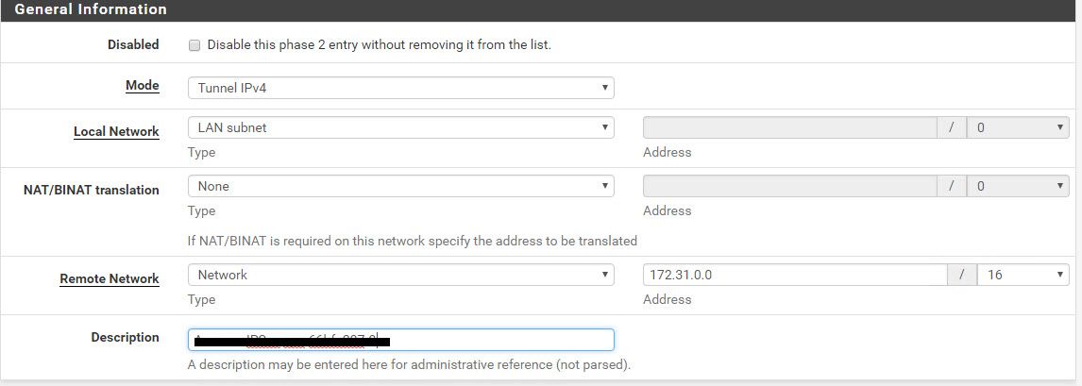Click the underlined Mode label
Screen dimensions: 1082x386
[143, 86]
